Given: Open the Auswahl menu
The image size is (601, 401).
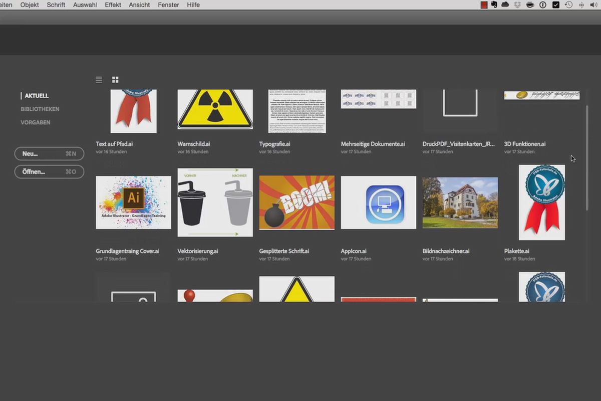Looking at the screenshot, I should (85, 5).
